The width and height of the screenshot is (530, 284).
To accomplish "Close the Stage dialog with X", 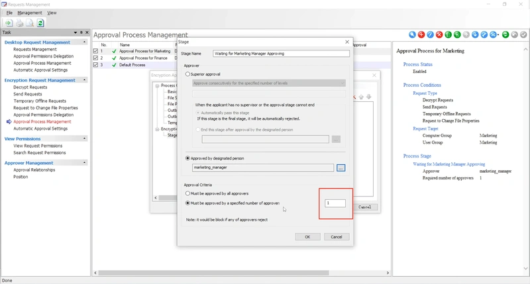I will pyautogui.click(x=346, y=42).
